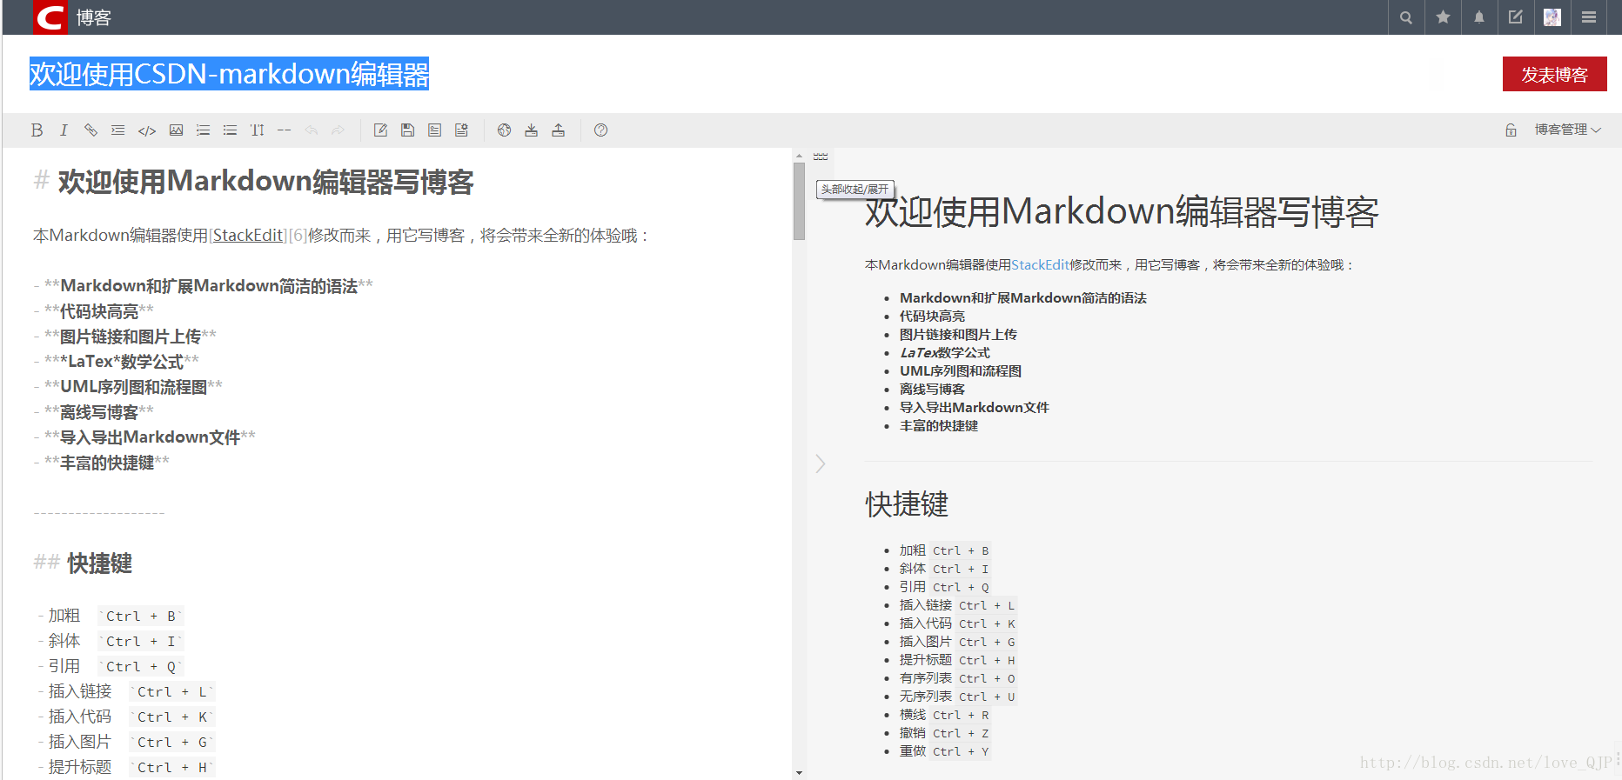Publish the post with the 发表博客 button

point(1554,74)
